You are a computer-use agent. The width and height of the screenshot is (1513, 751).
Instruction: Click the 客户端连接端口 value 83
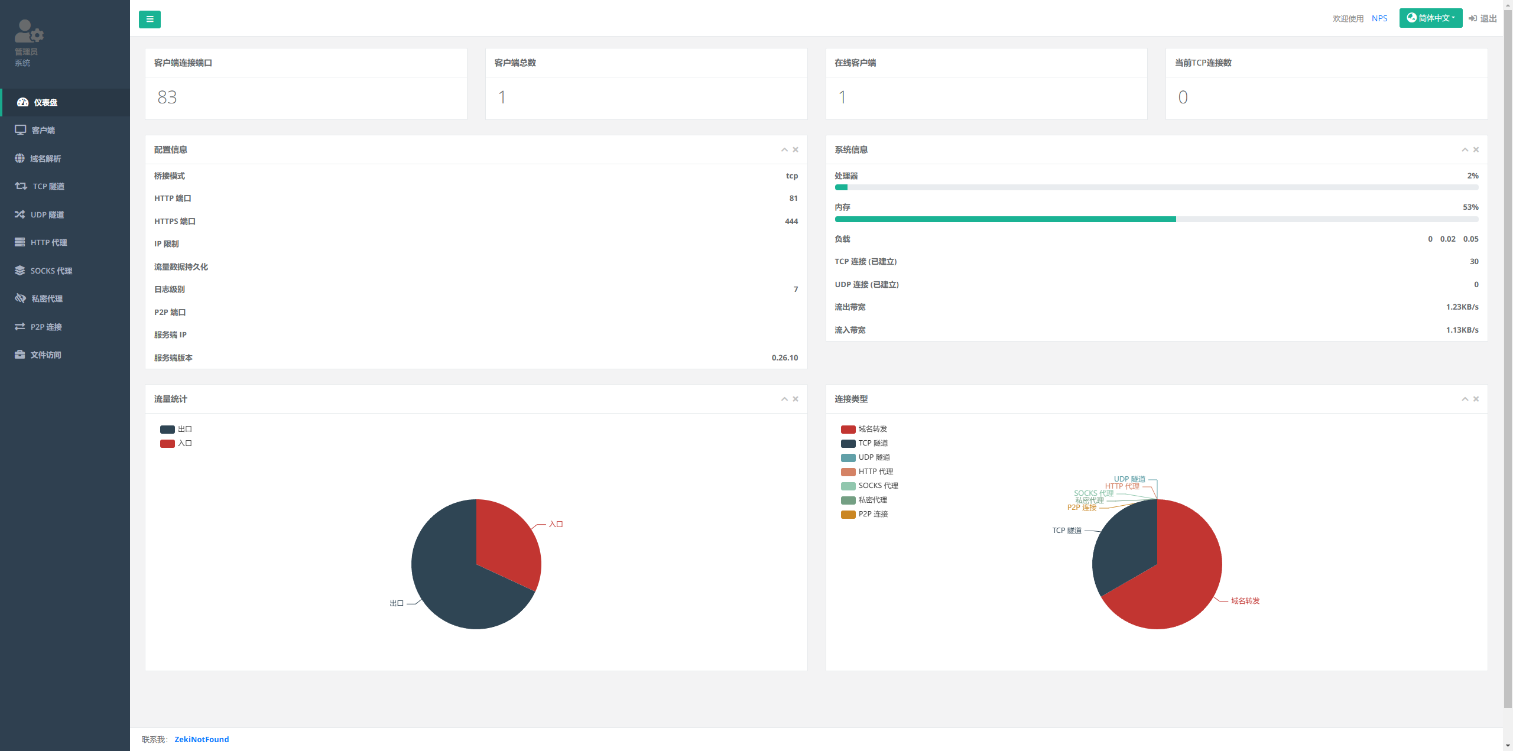point(167,97)
